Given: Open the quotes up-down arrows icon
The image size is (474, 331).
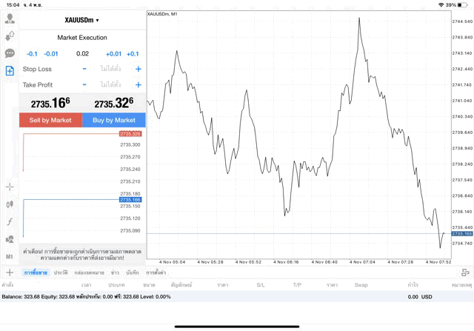Looking at the screenshot, I should (x=10, y=36).
